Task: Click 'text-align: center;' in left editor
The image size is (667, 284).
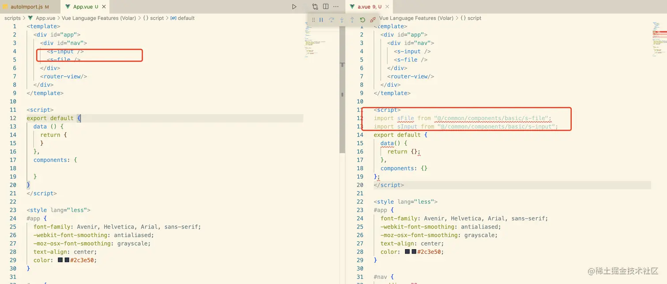Action: pos(65,252)
